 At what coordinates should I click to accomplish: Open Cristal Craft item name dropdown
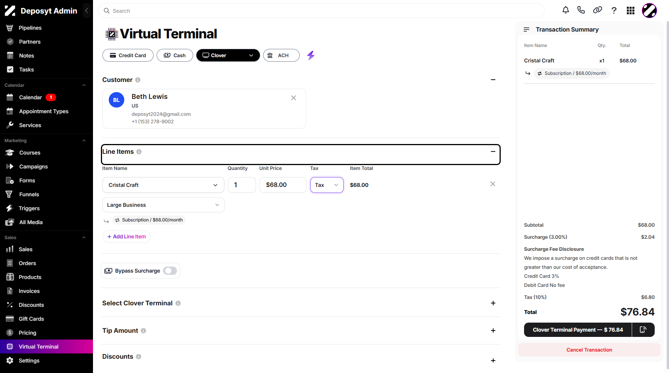163,185
